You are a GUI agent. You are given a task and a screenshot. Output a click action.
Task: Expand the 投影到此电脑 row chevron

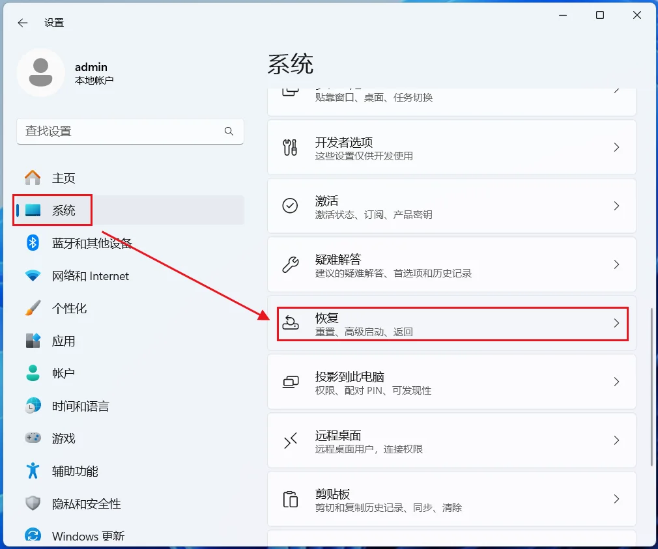tap(616, 382)
